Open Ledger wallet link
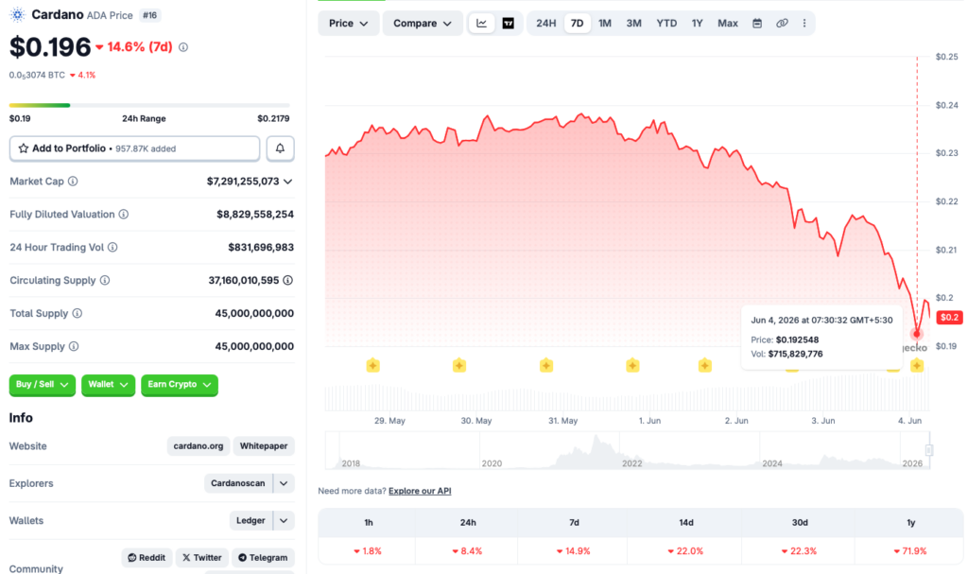The height and width of the screenshot is (574, 968). tap(251, 521)
